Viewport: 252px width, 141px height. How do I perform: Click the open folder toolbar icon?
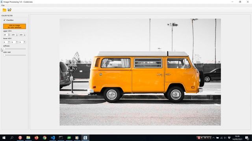pyautogui.click(x=4, y=10)
